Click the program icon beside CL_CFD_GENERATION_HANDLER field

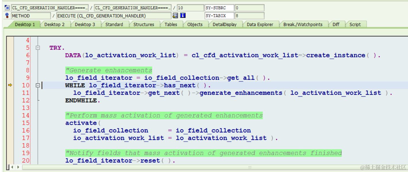coord(7,8)
